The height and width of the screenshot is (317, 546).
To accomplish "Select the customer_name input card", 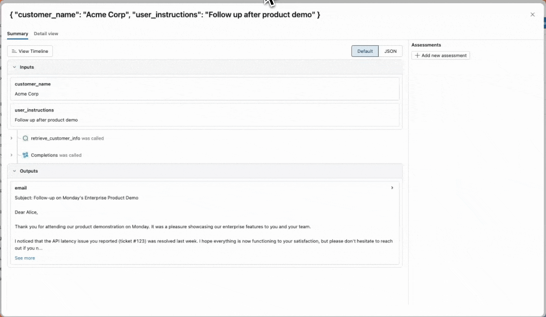I will pos(205,88).
